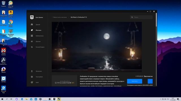Click the game trailer video preview

coord(97,47)
